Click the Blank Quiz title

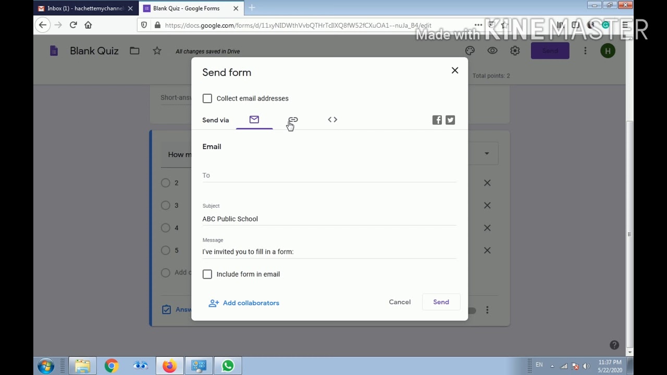click(94, 51)
